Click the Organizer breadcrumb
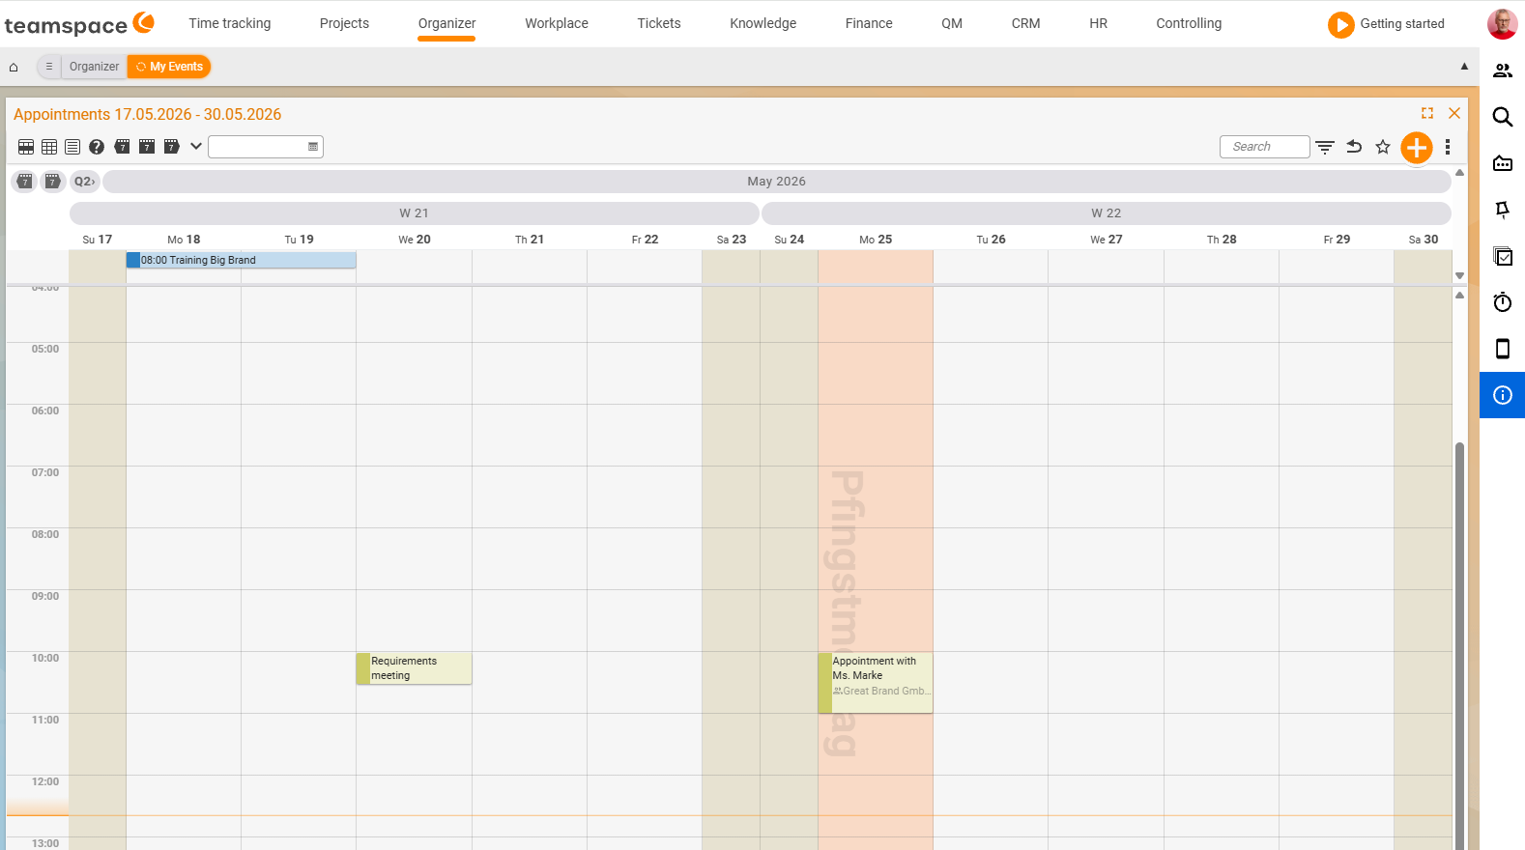1525x850 pixels. tap(95, 67)
